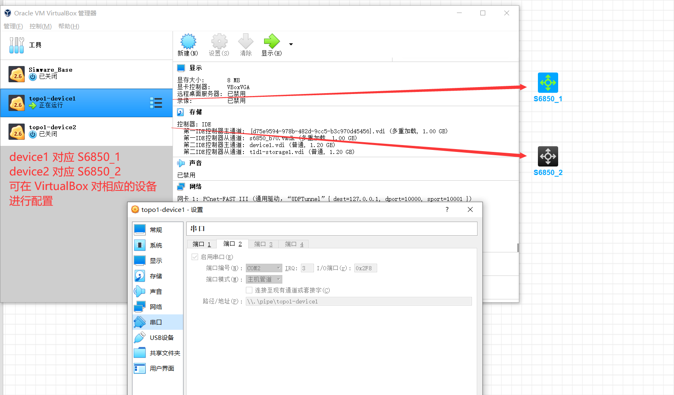Open Storage (存储) settings category
The image size is (674, 395).
click(156, 276)
